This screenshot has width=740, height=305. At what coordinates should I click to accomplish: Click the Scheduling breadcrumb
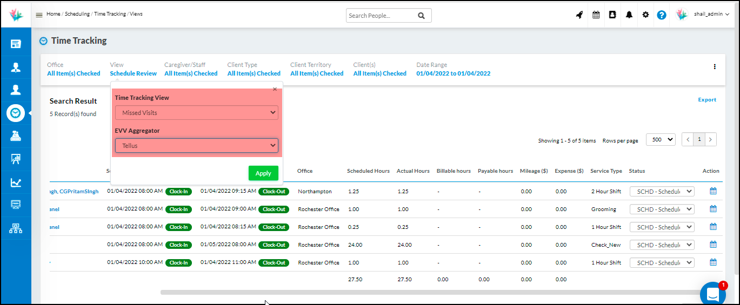[x=77, y=14]
